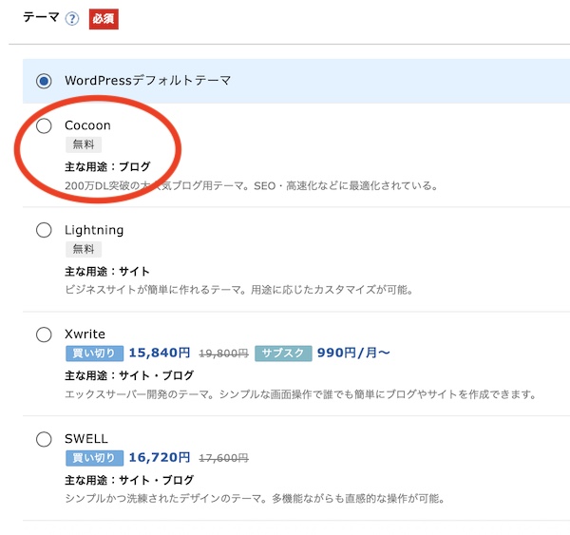Click the 15,840円 price for Xwrite
Image resolution: width=570 pixels, height=535 pixels.
click(160, 353)
